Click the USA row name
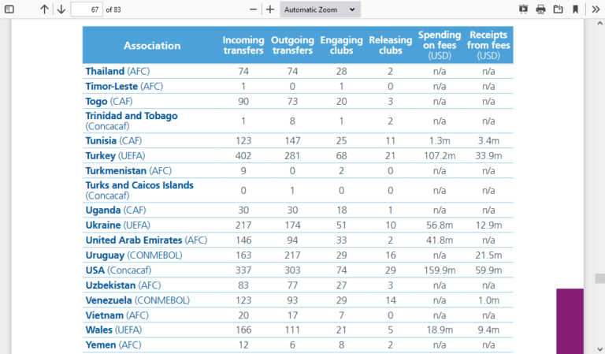This screenshot has width=605, height=354. pyautogui.click(x=95, y=270)
